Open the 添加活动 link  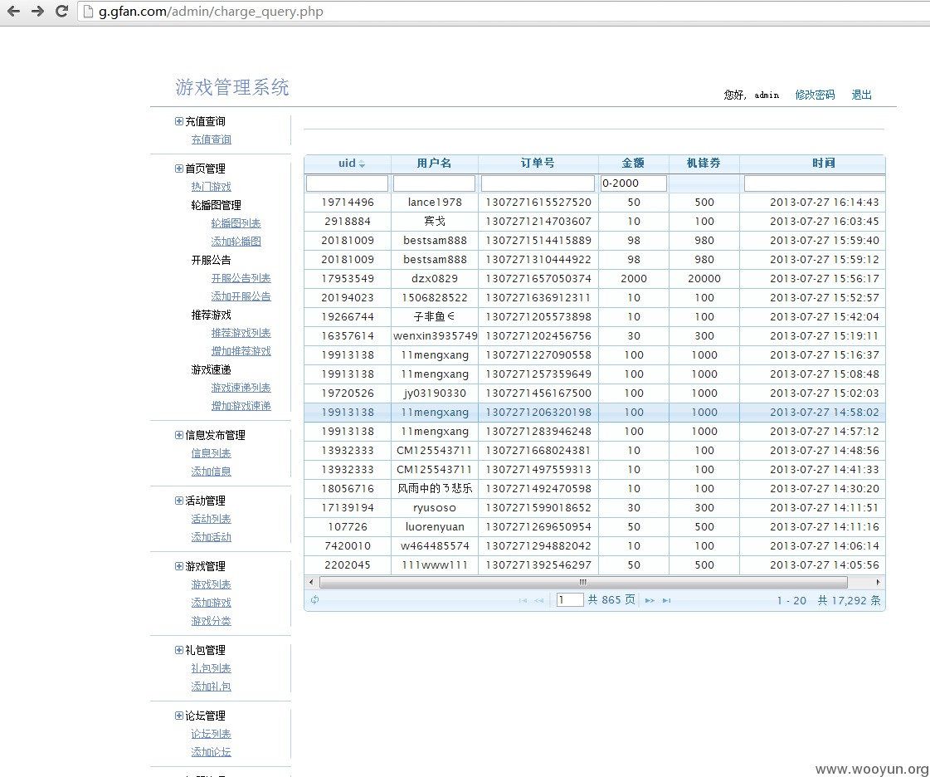[212, 537]
